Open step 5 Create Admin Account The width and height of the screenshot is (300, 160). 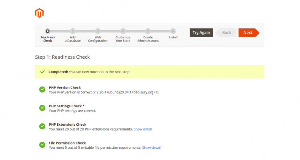pos(148,31)
